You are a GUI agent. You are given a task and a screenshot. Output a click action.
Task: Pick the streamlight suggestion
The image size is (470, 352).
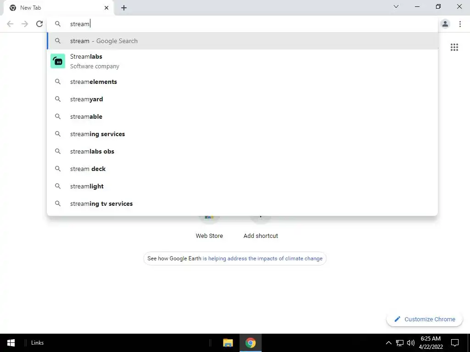click(242, 186)
